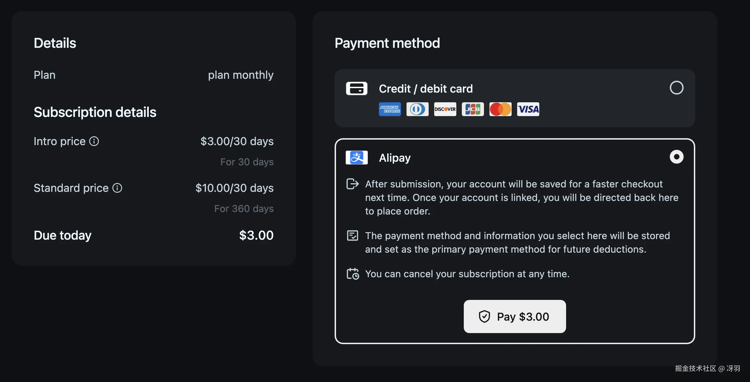
Task: Click the Visa card logo
Action: point(528,109)
